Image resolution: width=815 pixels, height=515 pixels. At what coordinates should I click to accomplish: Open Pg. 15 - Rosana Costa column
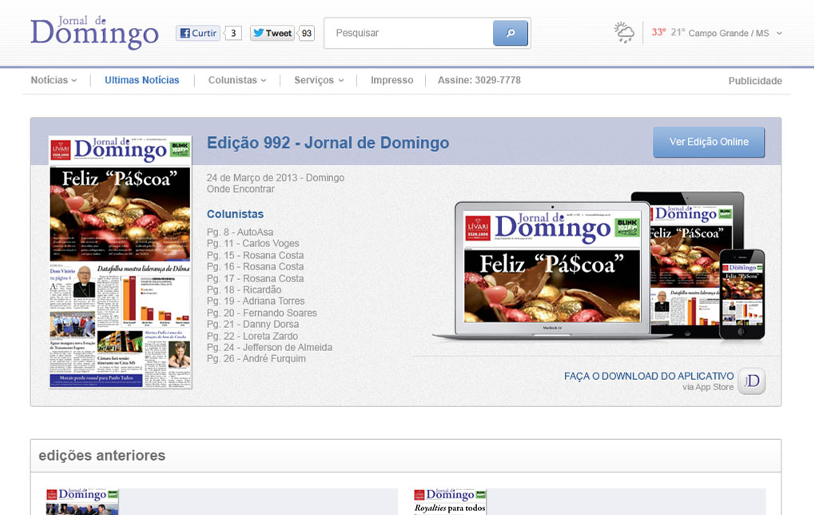255,255
